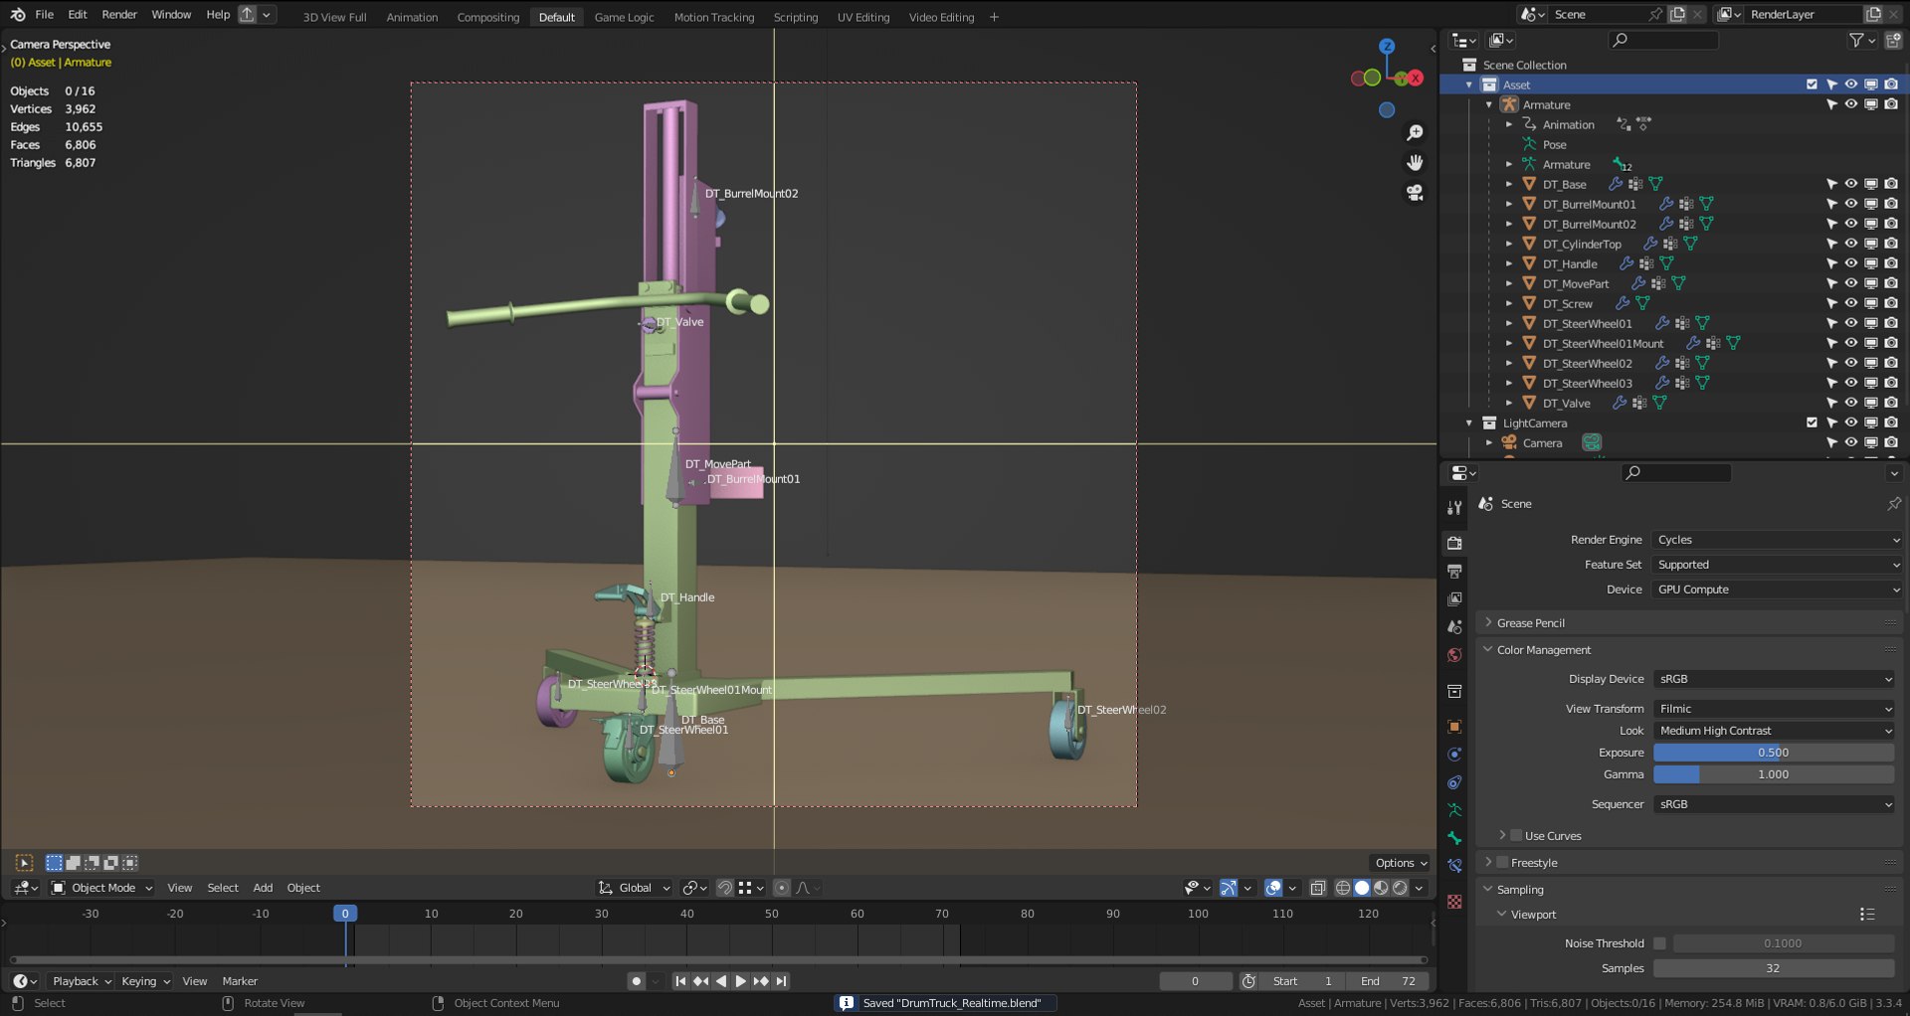Toggle the Asset collection exclude checkbox
Screen dimensions: 1910x1016
[1812, 85]
